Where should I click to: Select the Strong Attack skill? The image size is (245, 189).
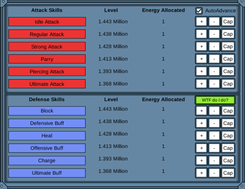click(x=47, y=47)
